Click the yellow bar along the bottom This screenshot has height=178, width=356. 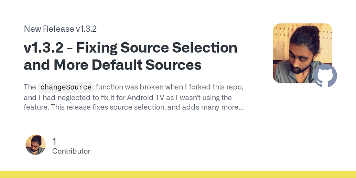[x=178, y=174]
